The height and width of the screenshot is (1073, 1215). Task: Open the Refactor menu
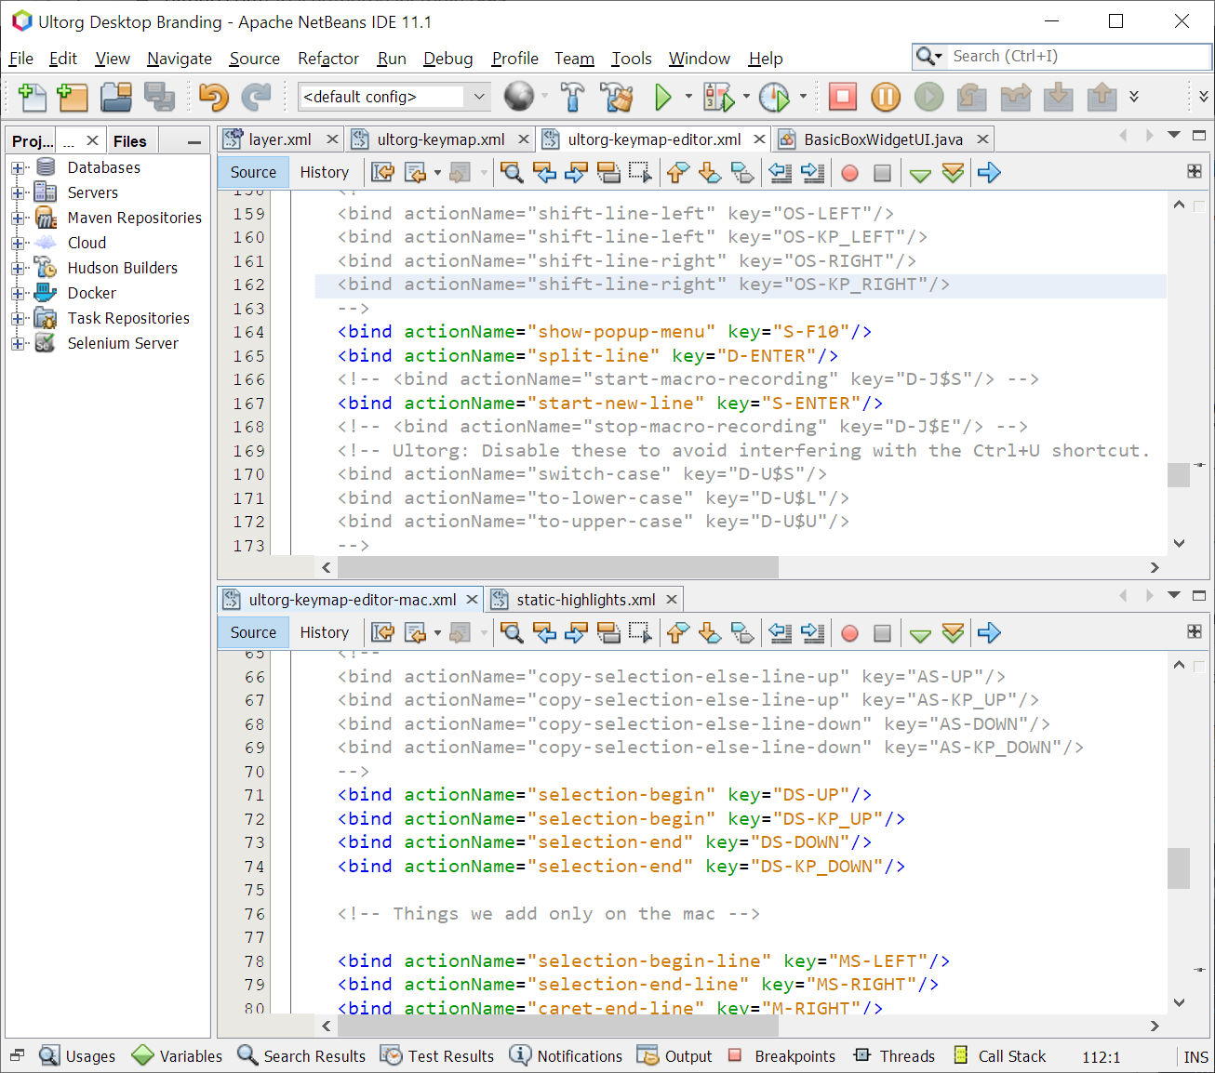click(x=328, y=59)
